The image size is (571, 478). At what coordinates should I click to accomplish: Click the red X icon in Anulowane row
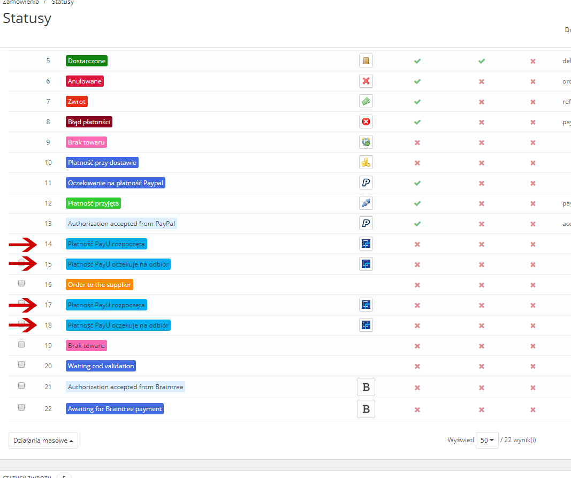(x=366, y=81)
